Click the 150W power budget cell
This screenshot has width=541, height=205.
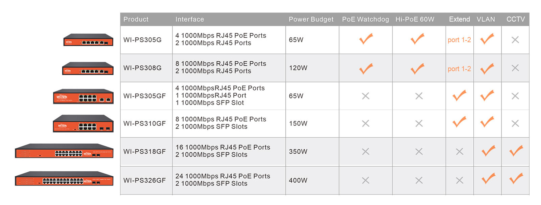(298, 123)
